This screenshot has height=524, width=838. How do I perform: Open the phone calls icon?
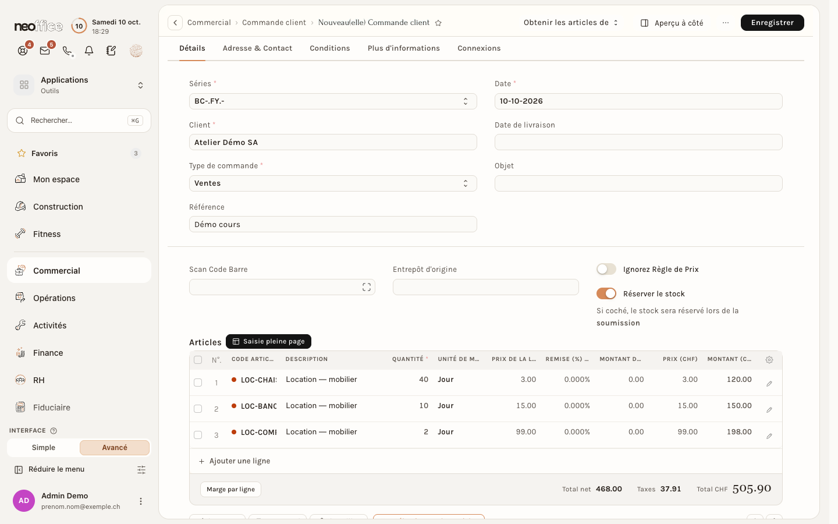(x=67, y=51)
